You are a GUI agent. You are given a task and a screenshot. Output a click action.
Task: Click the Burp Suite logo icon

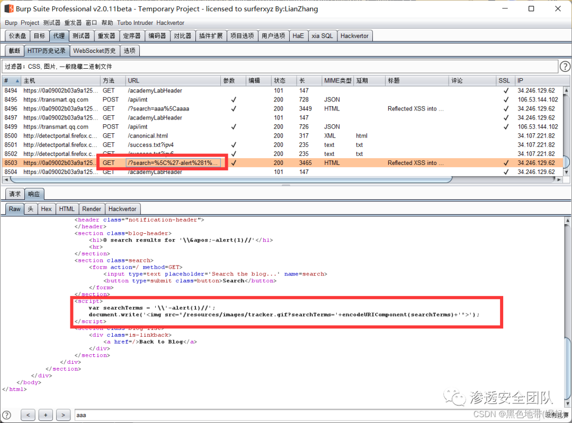pos(9,8)
